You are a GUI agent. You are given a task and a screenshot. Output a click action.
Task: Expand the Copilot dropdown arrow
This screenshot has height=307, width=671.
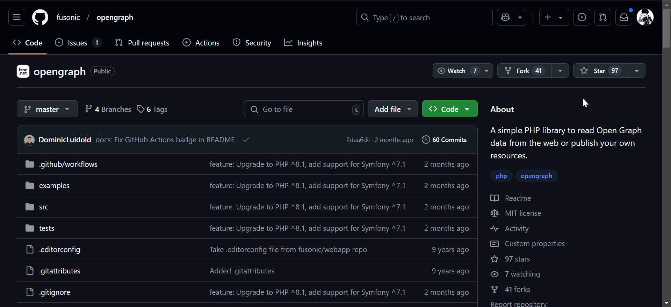(x=520, y=17)
